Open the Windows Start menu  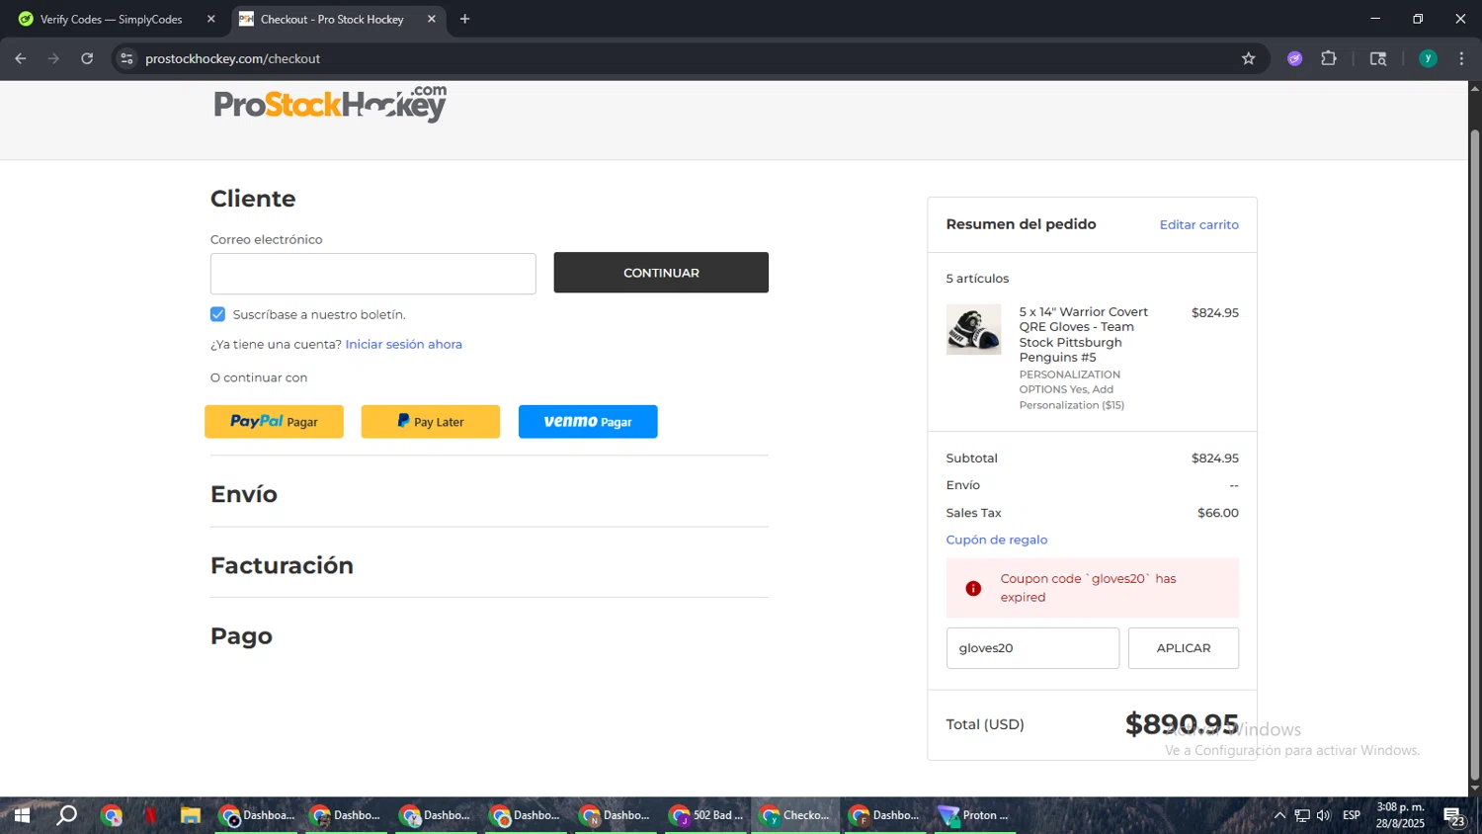[x=22, y=815]
